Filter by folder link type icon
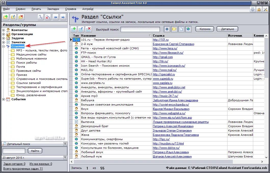 pos(174,29)
